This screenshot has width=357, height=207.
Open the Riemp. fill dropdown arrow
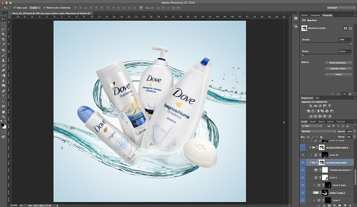pyautogui.click(x=354, y=137)
